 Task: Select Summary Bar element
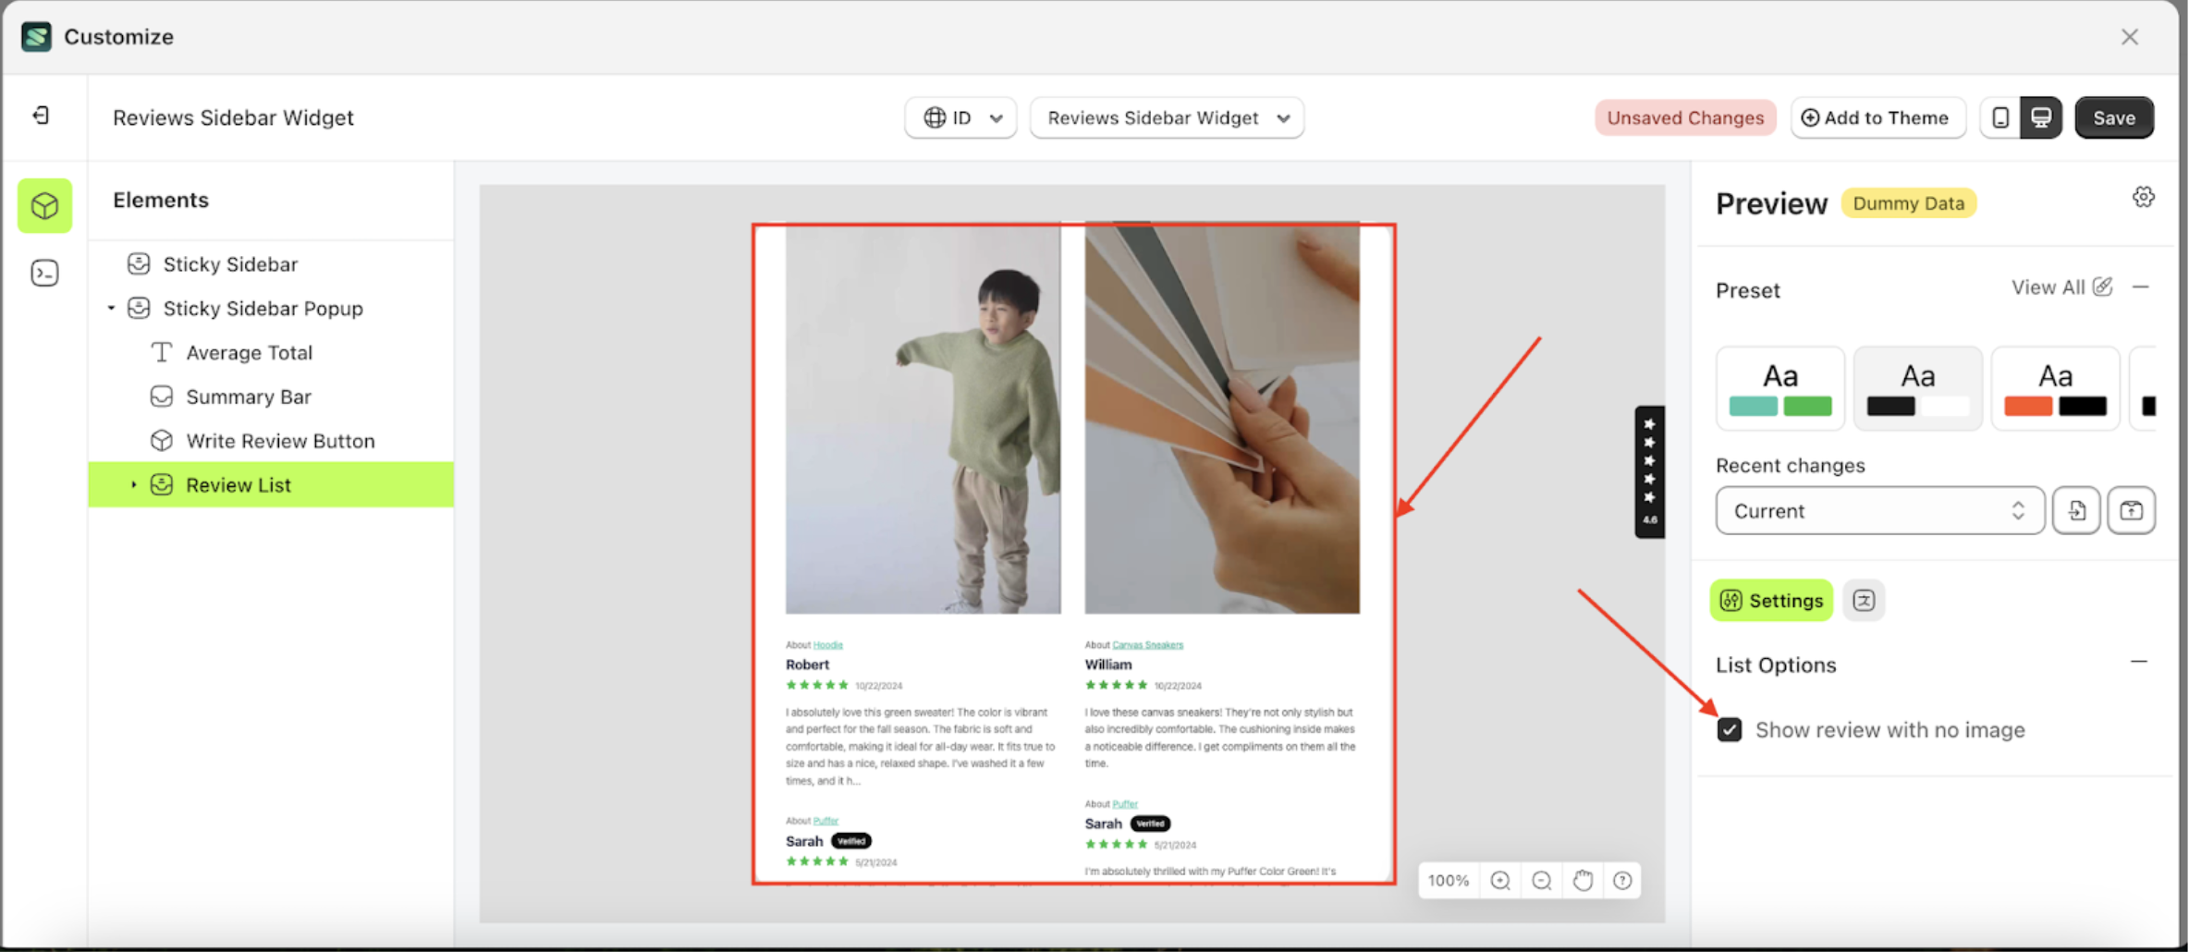pyautogui.click(x=248, y=397)
